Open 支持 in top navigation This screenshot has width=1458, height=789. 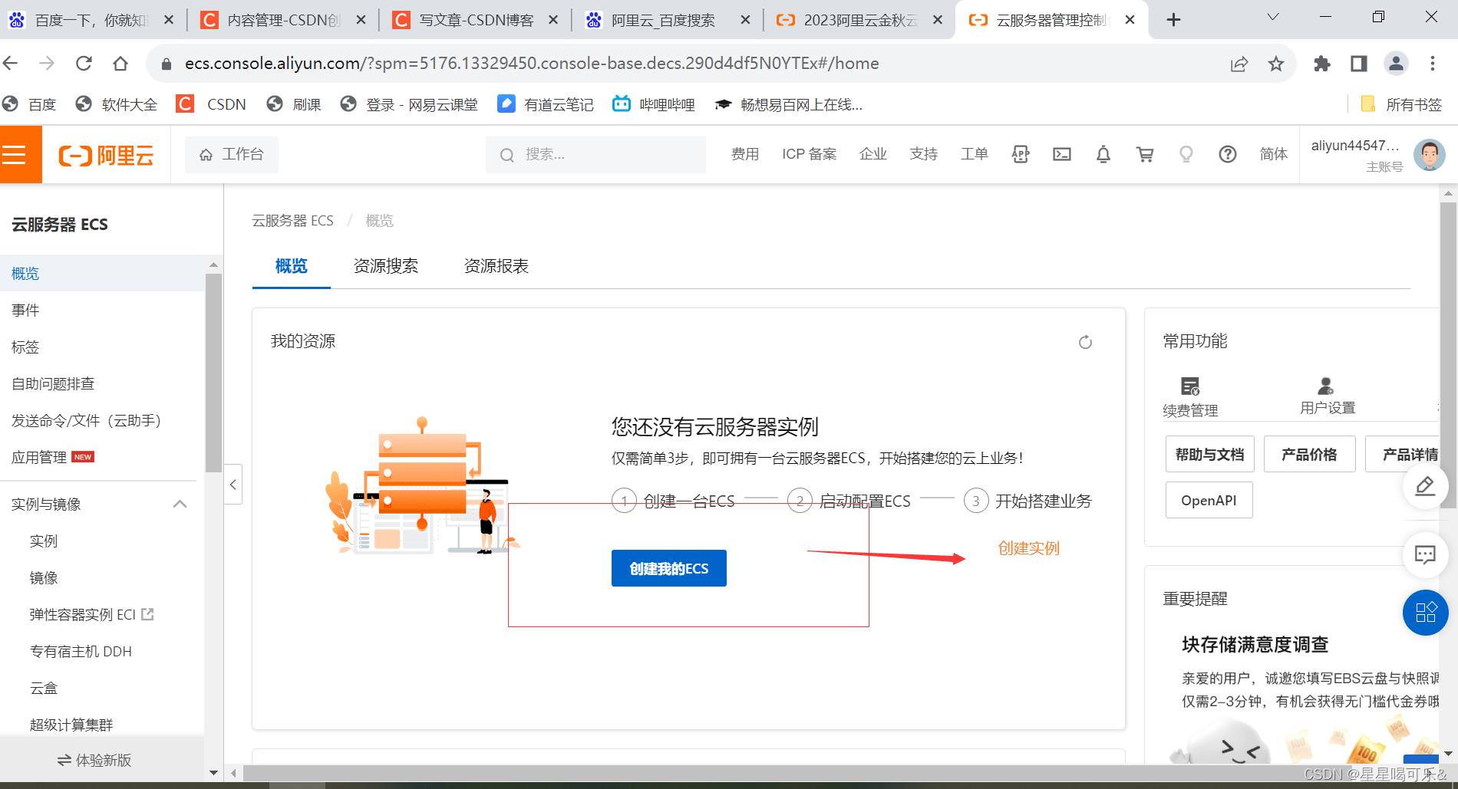pos(924,154)
